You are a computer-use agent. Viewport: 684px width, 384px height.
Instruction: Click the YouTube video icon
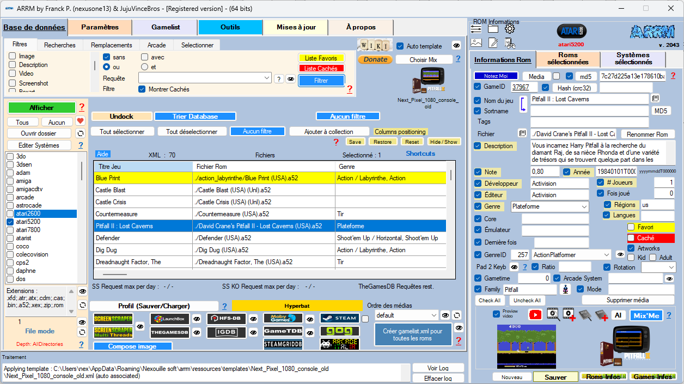click(x=535, y=315)
